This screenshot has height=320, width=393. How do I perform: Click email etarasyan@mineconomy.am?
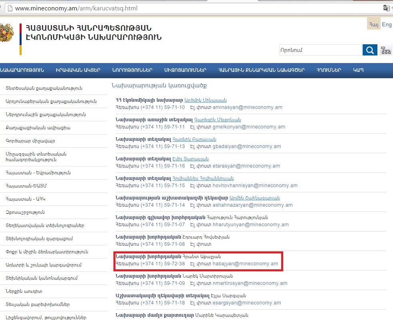(246, 166)
